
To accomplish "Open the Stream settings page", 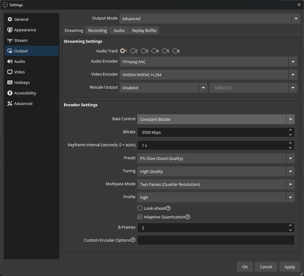I will click(x=32, y=40).
